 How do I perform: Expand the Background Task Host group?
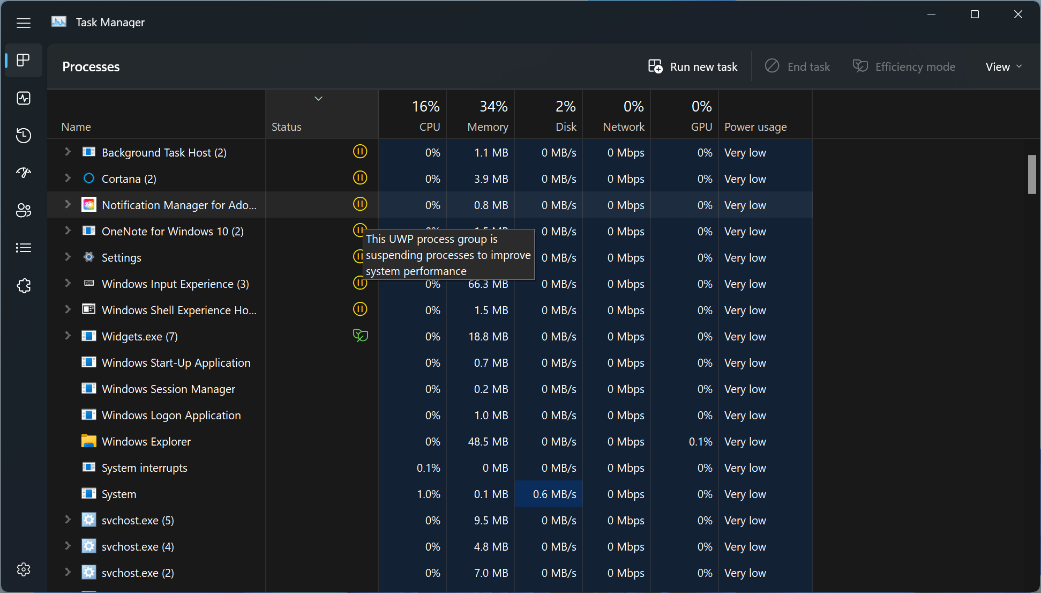click(x=68, y=152)
